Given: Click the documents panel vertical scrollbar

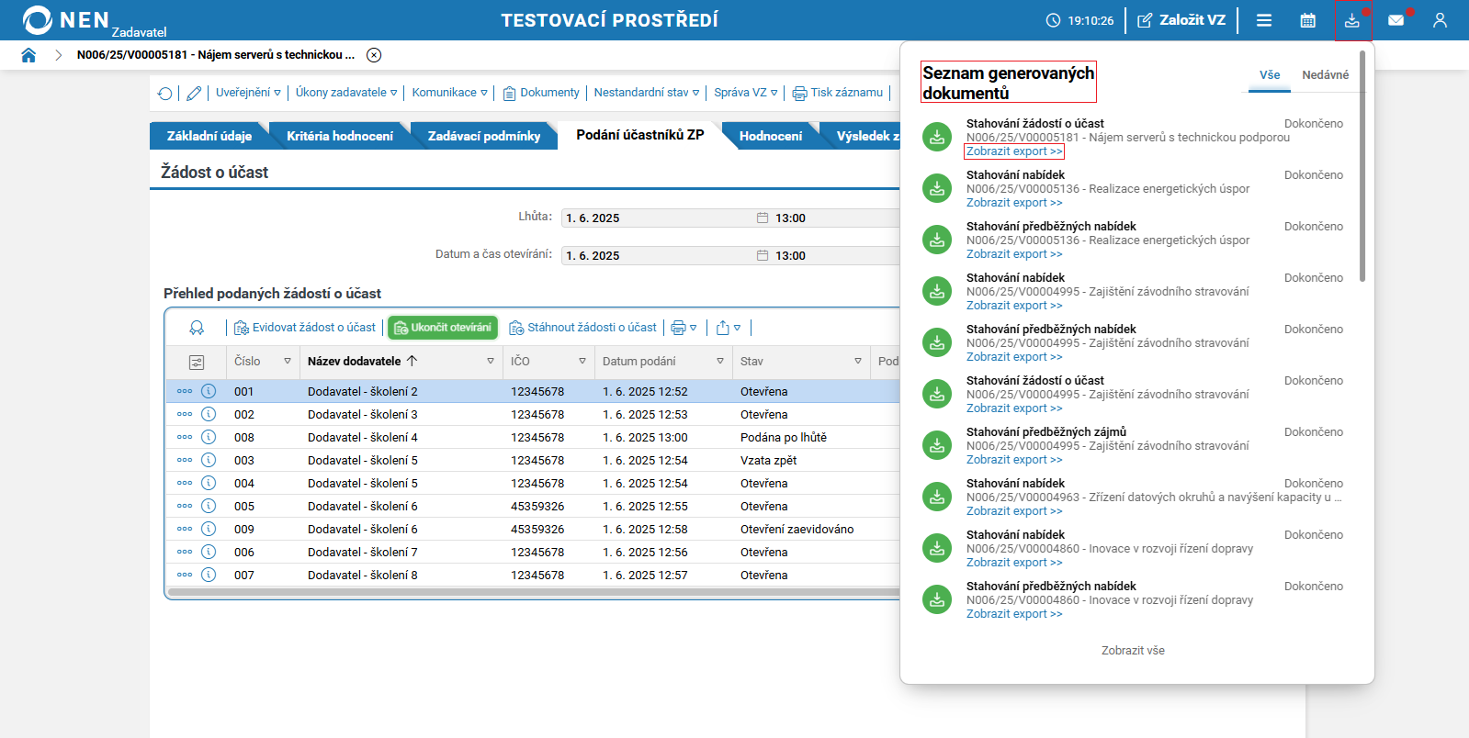Looking at the screenshot, I should click(1362, 165).
